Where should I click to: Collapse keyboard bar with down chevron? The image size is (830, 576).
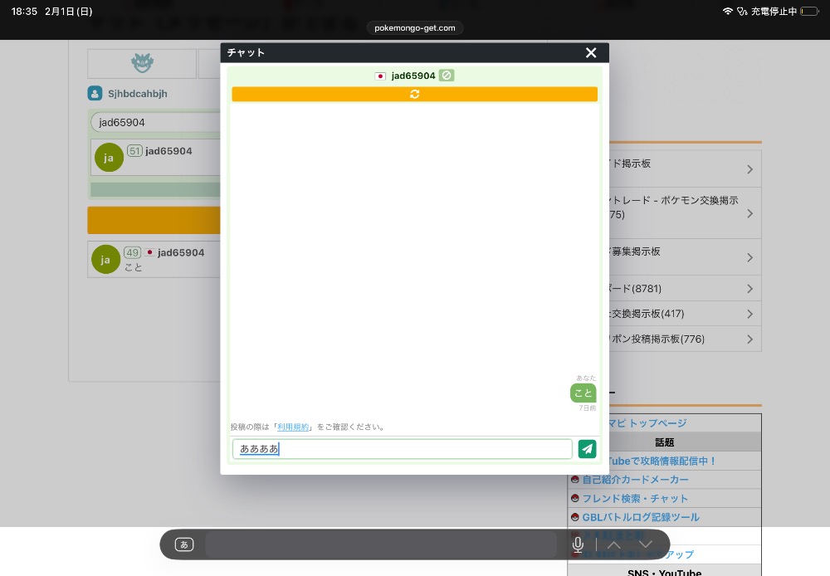click(x=646, y=544)
